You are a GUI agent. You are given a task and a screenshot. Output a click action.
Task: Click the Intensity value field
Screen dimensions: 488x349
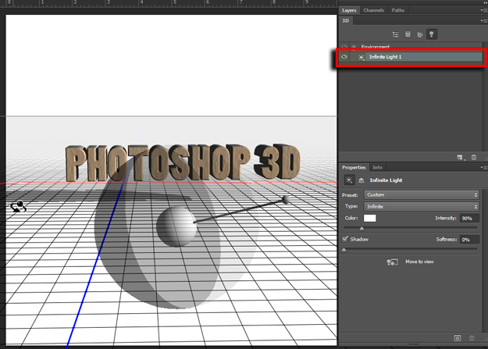pos(468,218)
